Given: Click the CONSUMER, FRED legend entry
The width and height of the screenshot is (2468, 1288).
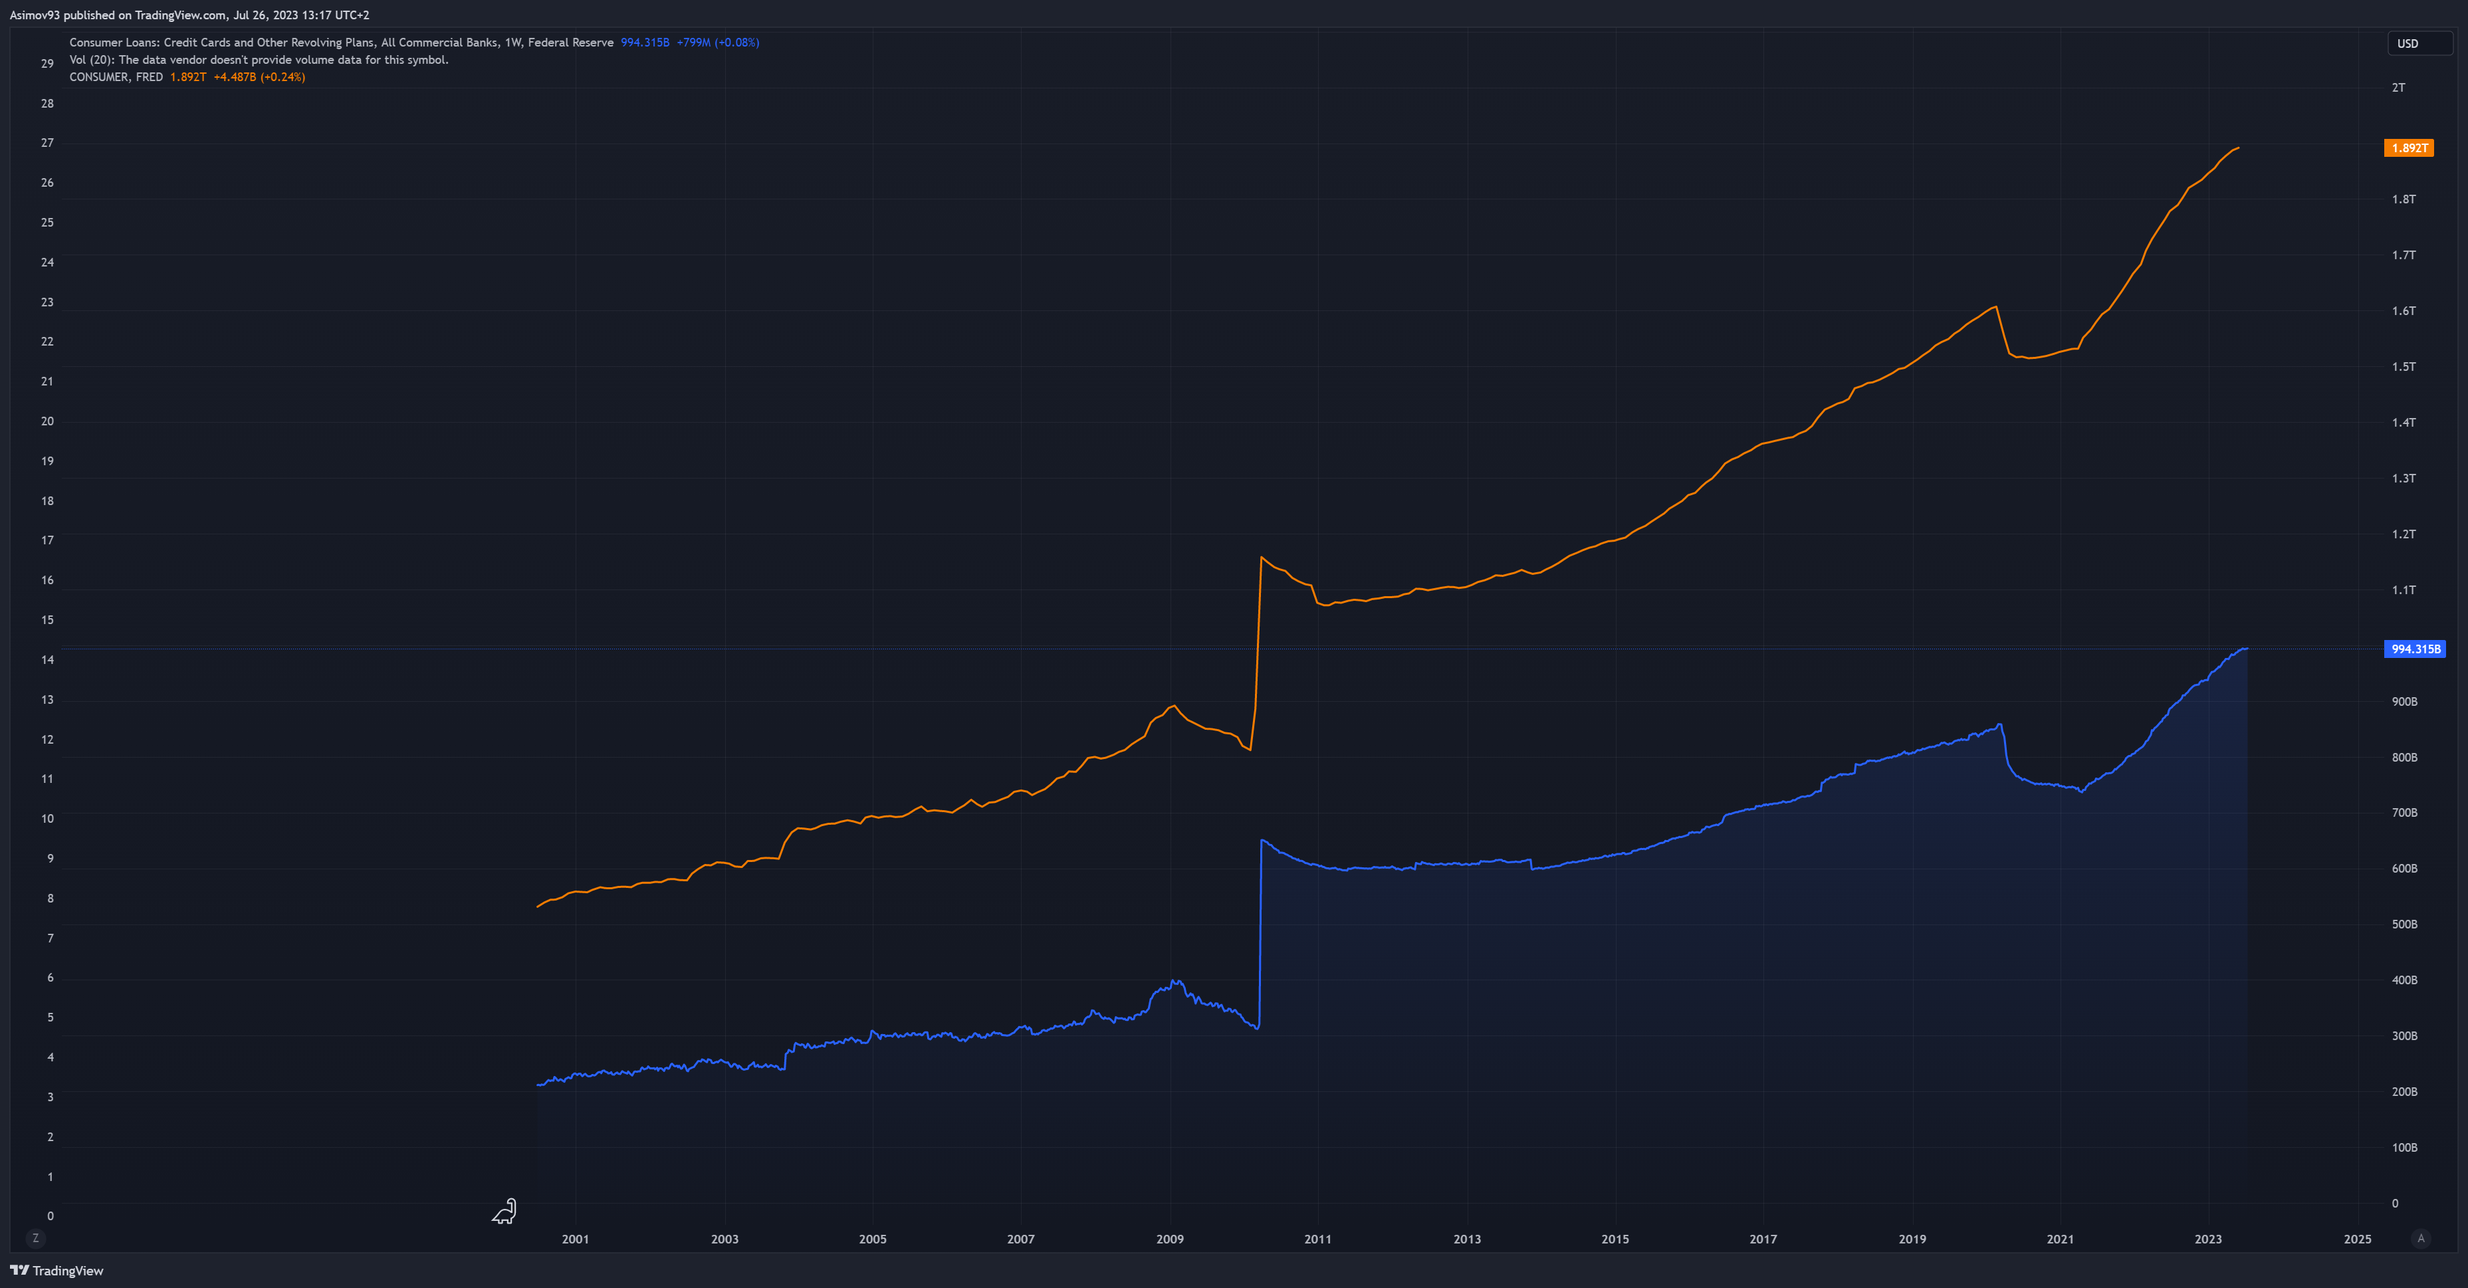Looking at the screenshot, I should click(116, 76).
